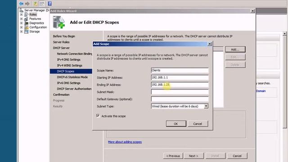Click the Configuration node icon

click(26, 27)
